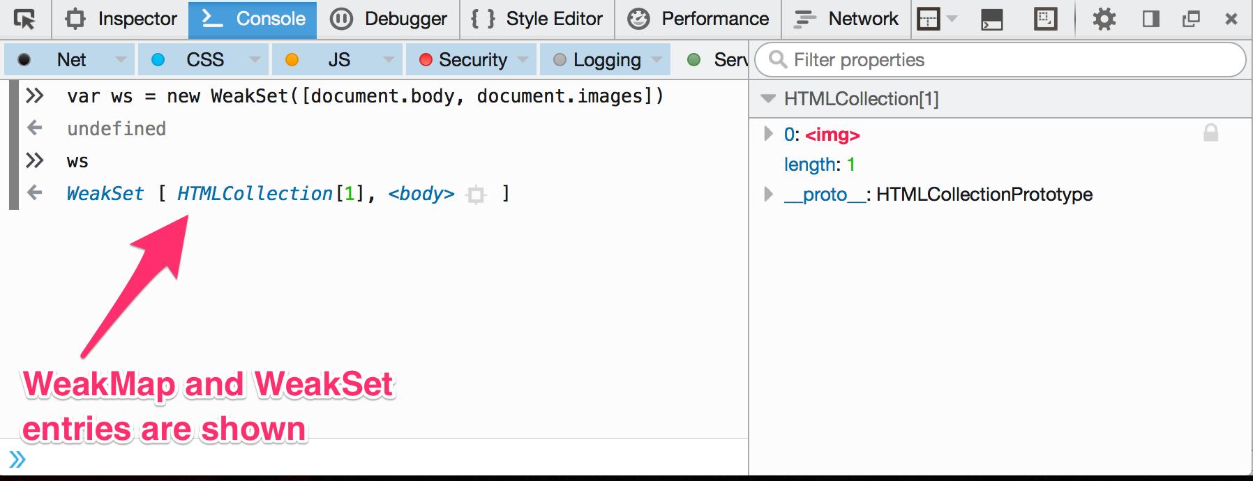Select body node in inspector icon
This screenshot has height=481, width=1253.
tap(477, 194)
